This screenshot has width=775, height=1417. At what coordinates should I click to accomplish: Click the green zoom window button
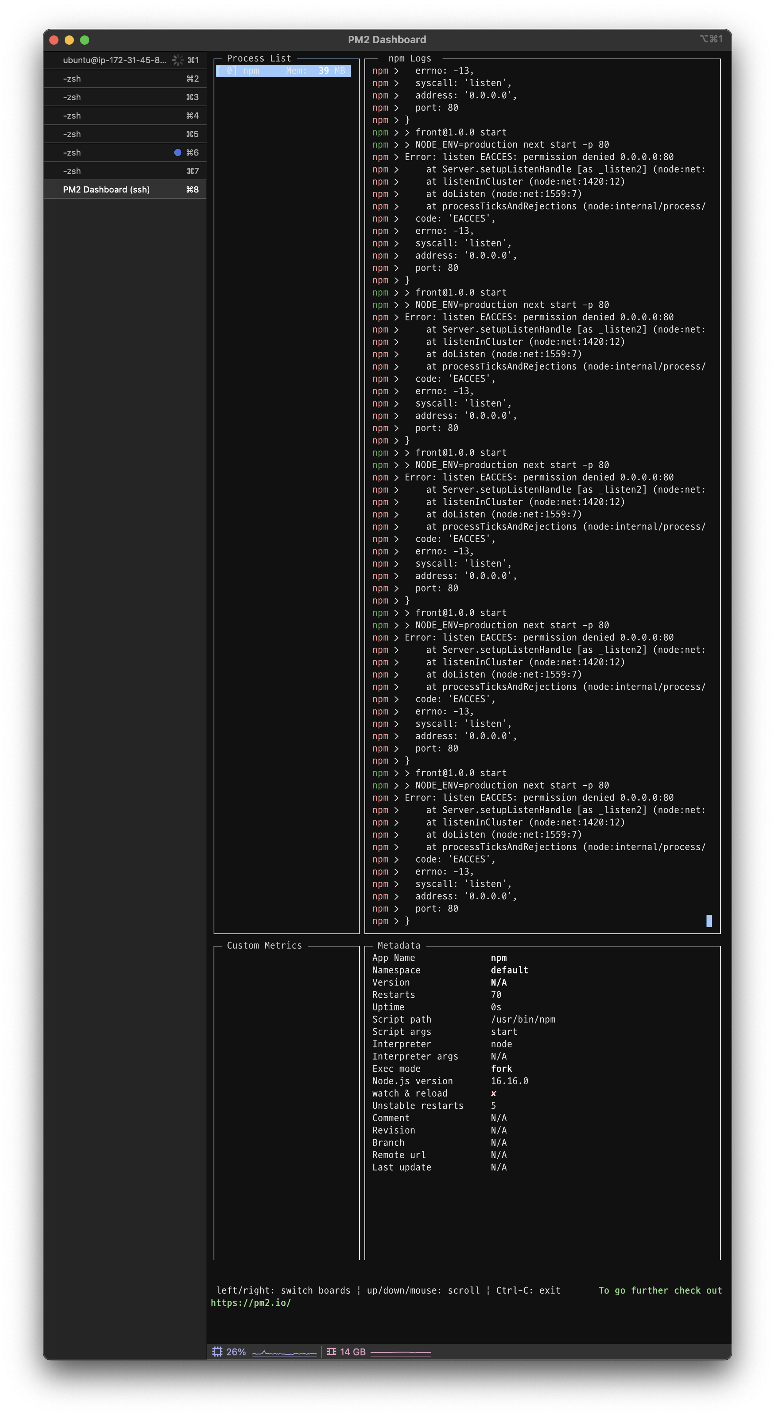coord(85,40)
